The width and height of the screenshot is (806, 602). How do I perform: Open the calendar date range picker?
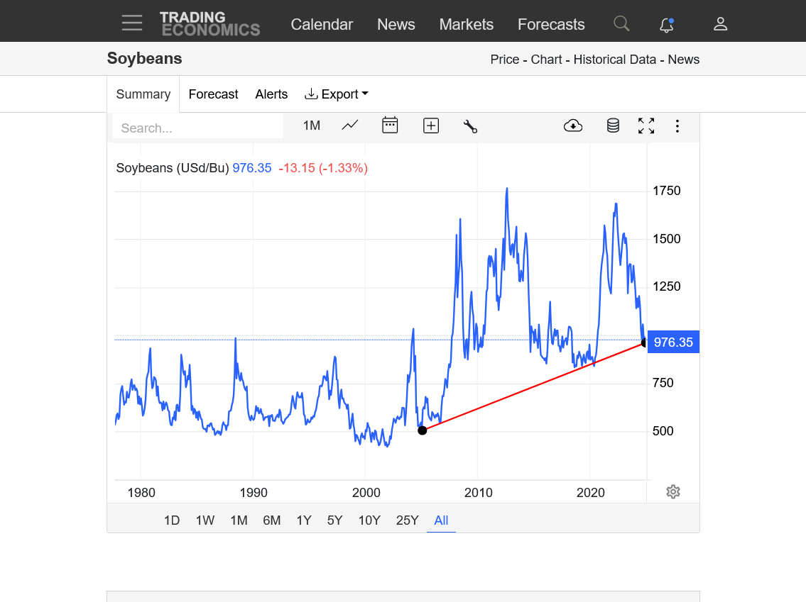coord(390,126)
